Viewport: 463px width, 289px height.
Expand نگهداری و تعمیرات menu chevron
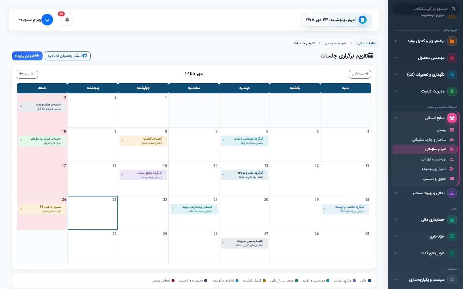[396, 75]
